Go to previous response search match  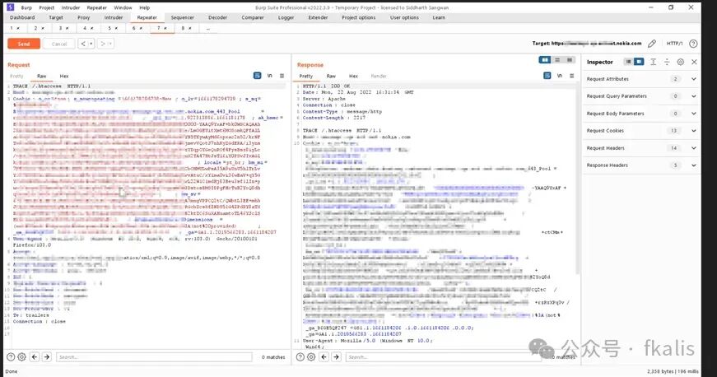[x=324, y=357]
